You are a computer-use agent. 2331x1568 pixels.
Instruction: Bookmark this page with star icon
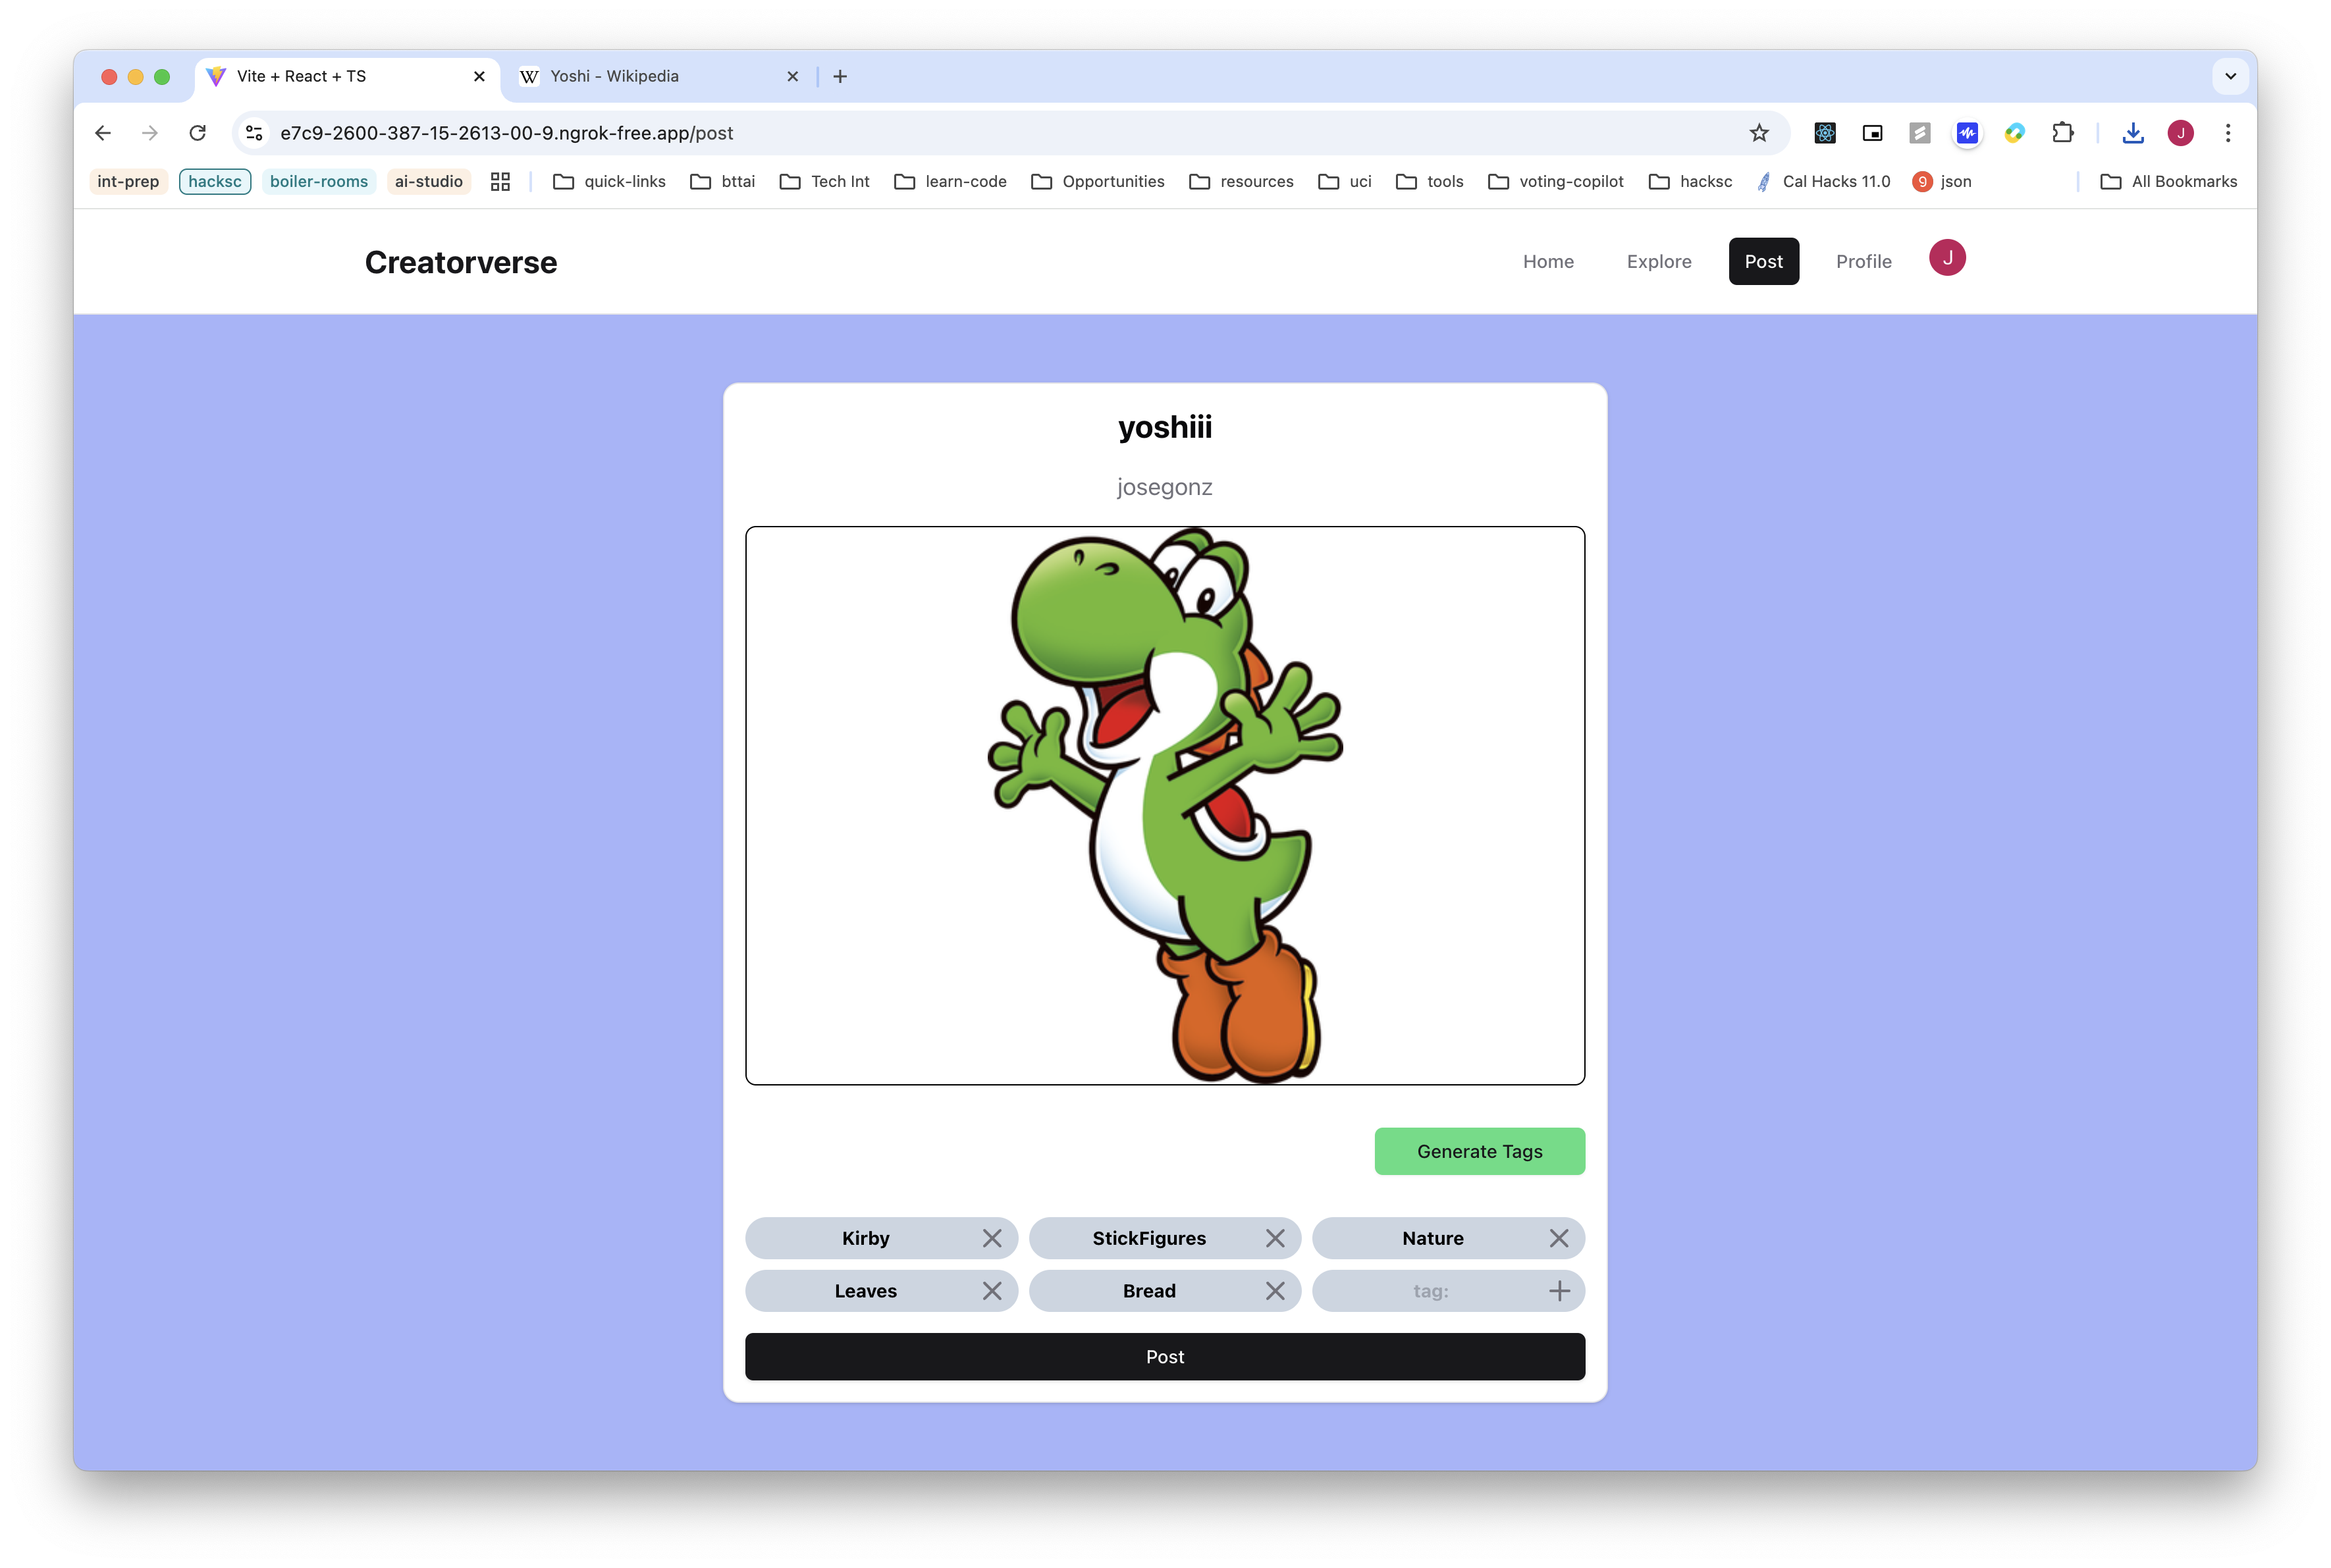point(1759,133)
